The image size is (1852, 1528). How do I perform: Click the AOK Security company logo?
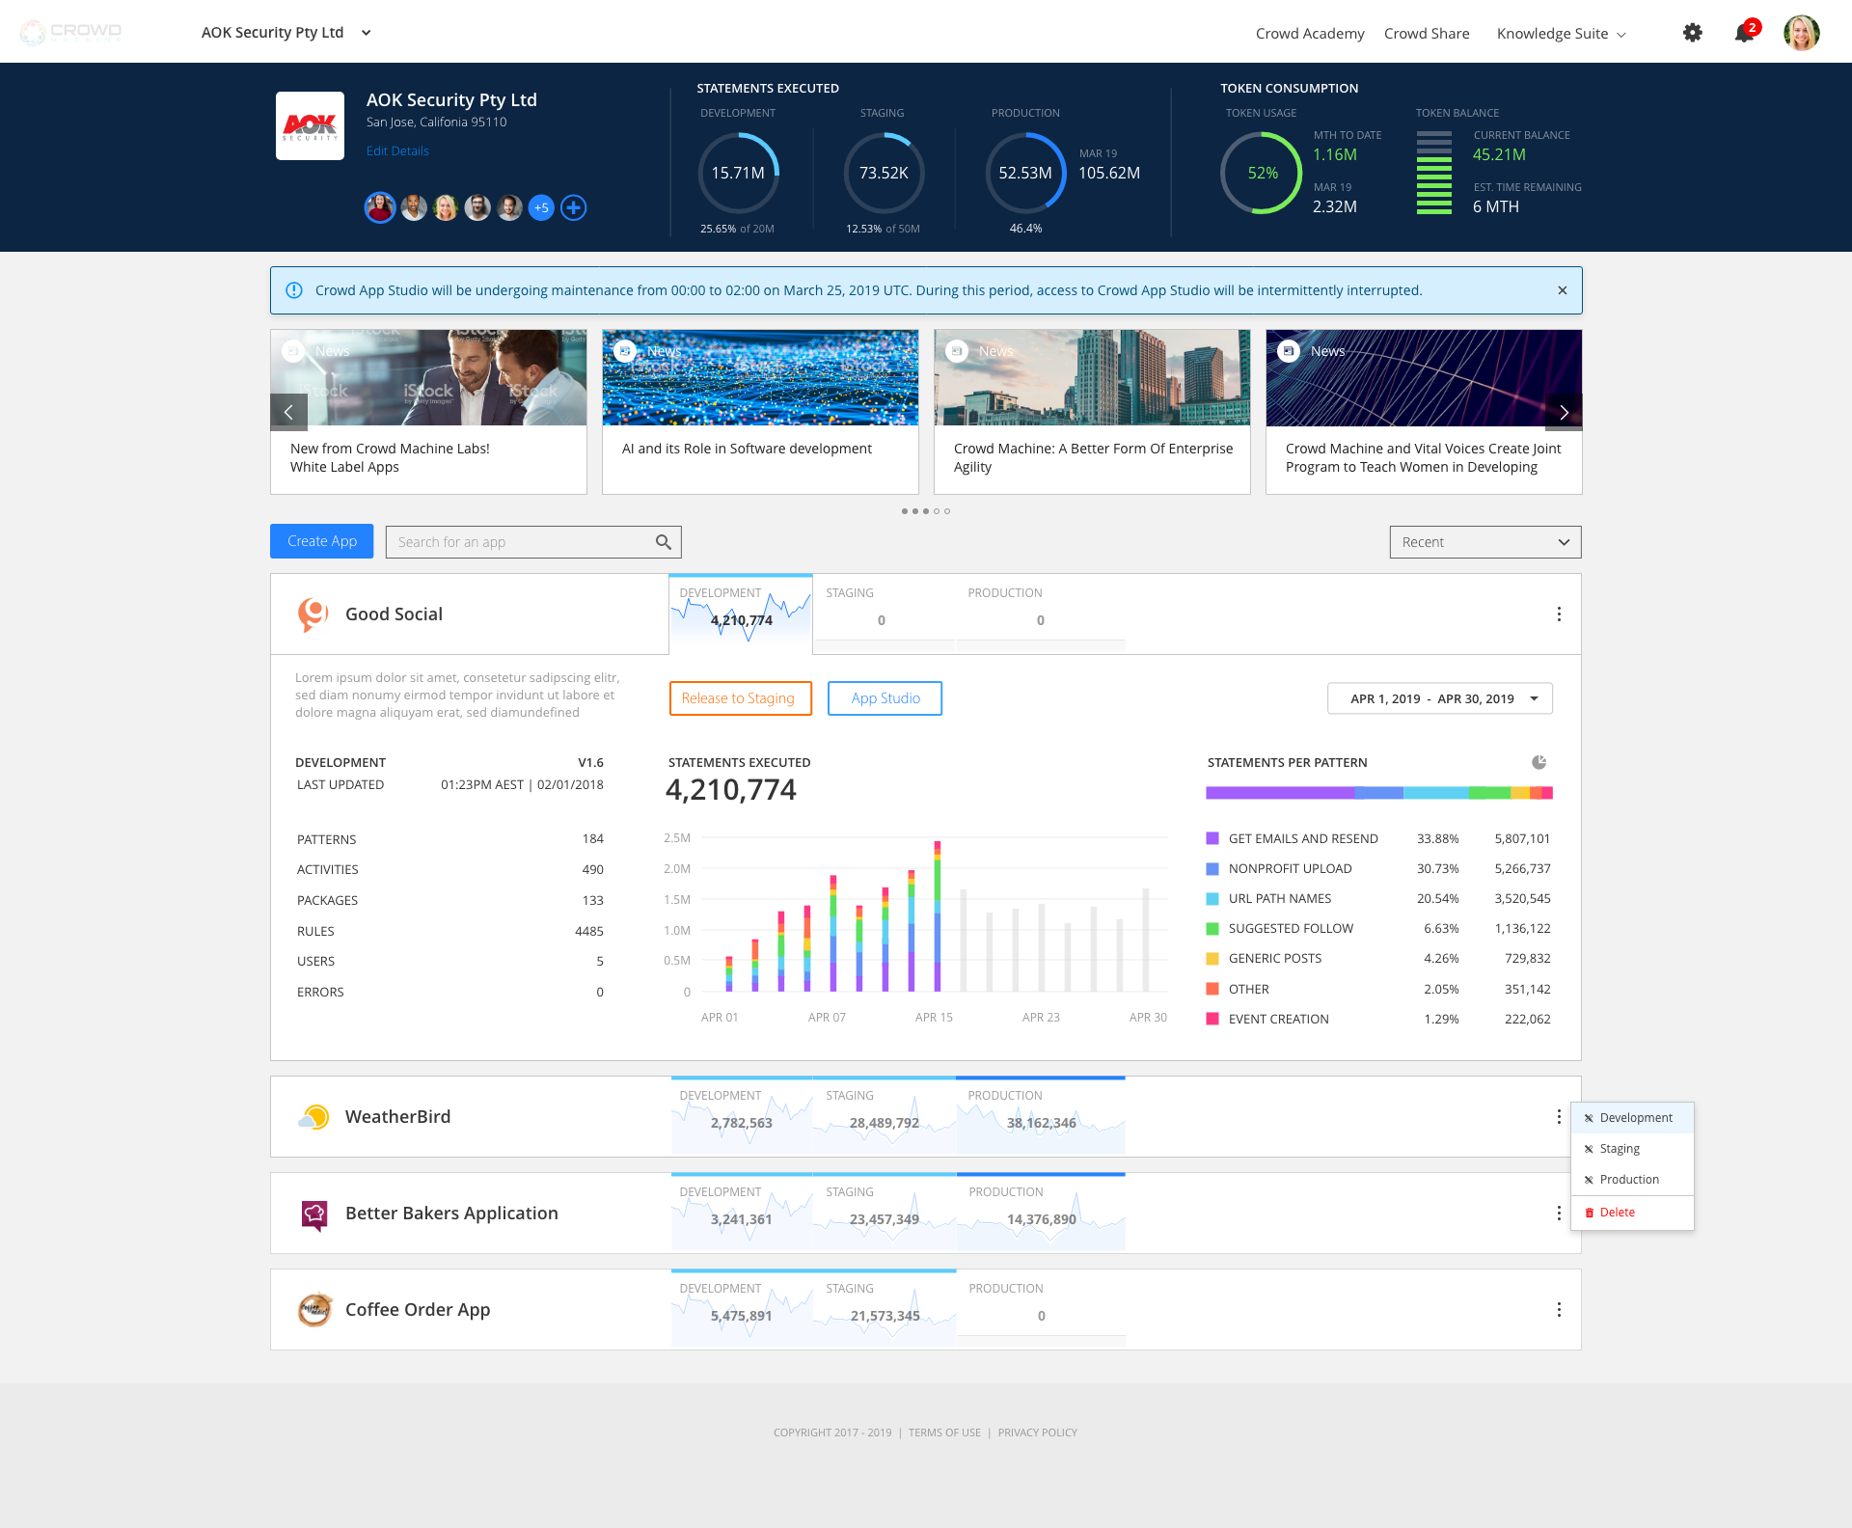310,125
